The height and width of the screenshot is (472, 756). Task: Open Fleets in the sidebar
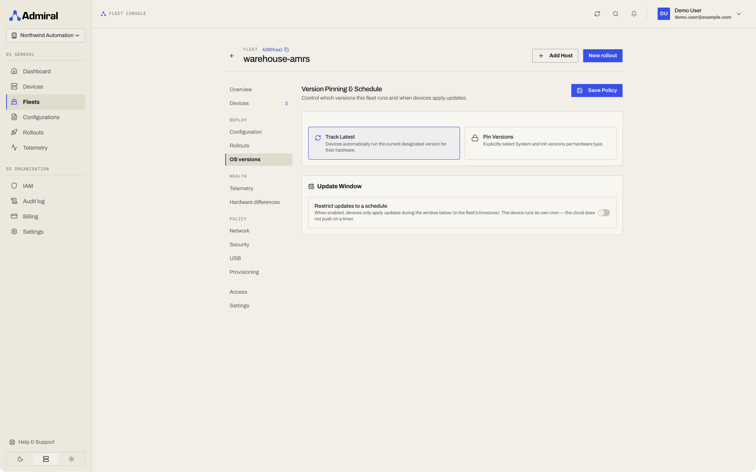(x=46, y=102)
